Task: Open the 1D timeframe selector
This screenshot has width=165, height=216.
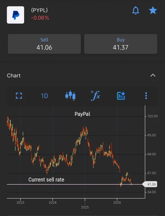Action: point(45,96)
